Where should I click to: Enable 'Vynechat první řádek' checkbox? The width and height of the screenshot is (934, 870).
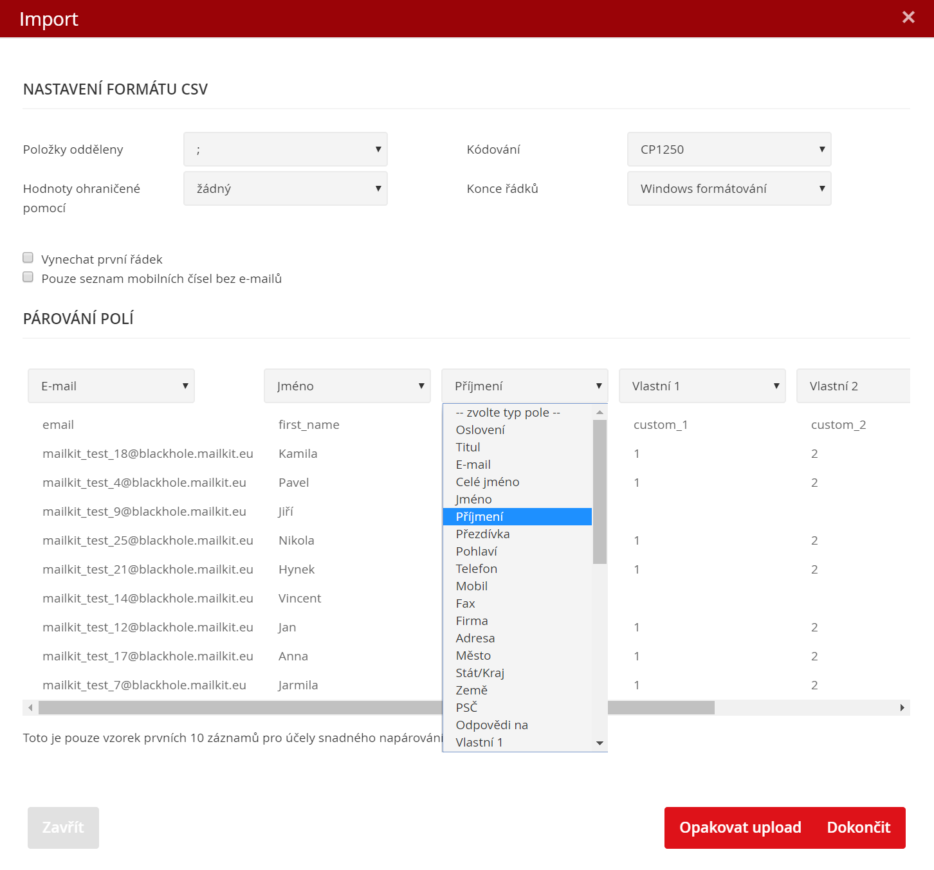(x=28, y=258)
